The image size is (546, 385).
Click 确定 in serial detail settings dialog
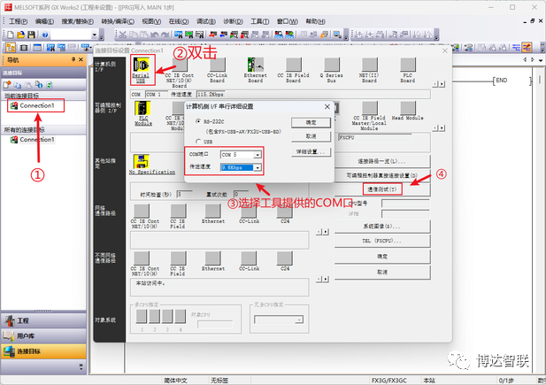[311, 122]
